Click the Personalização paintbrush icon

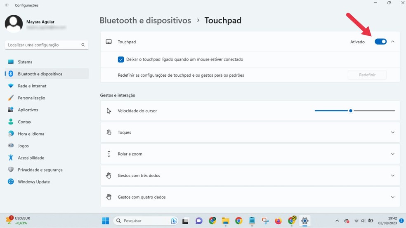(x=11, y=98)
